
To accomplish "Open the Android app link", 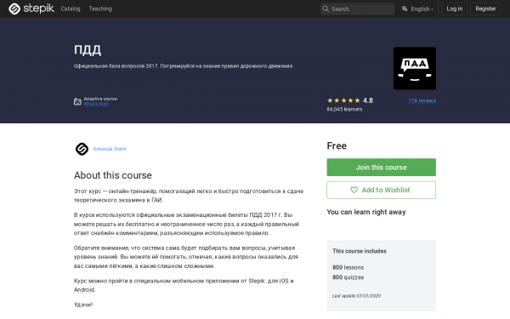I will click(x=84, y=290).
